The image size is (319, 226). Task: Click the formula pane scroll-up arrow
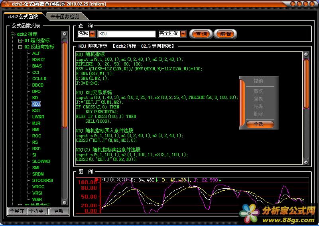pos(306,54)
